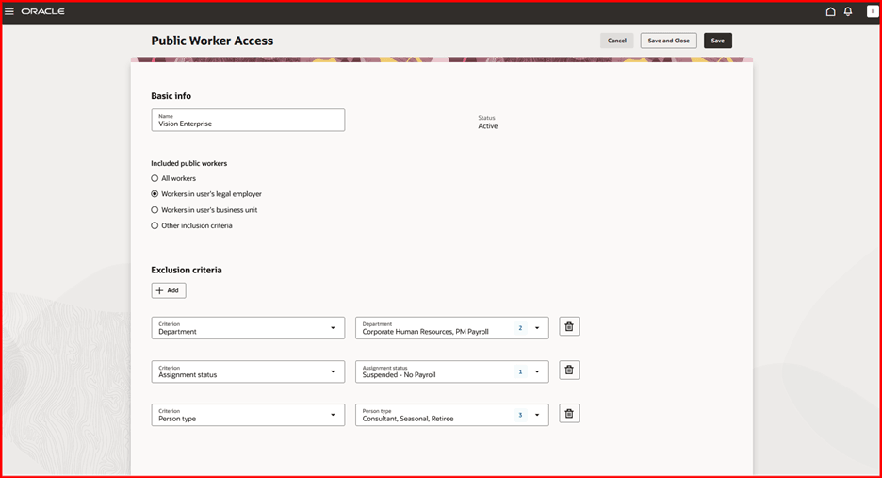Click the Basic info heading
Viewport: 882px width, 478px height.
(171, 96)
